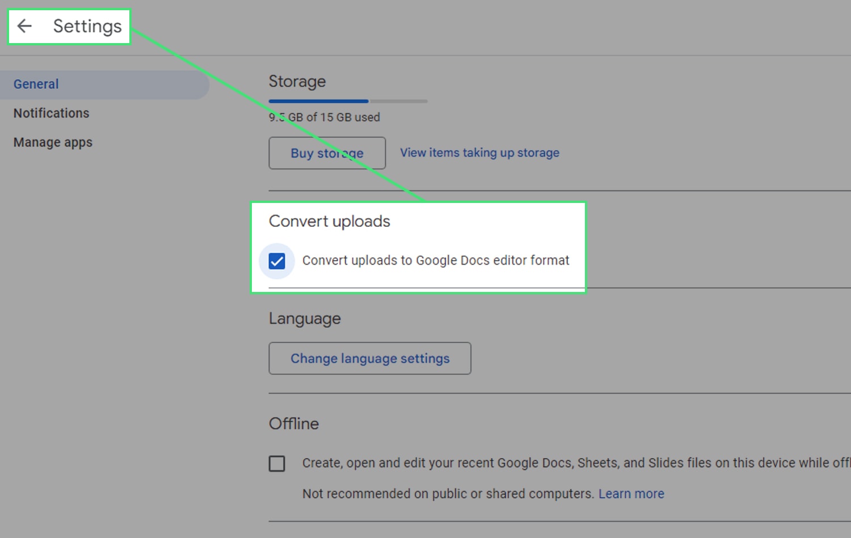
Task: Click the Buy storage button
Action: coord(327,153)
